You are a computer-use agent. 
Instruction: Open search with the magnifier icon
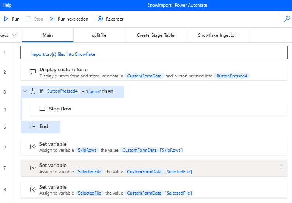click(x=287, y=19)
